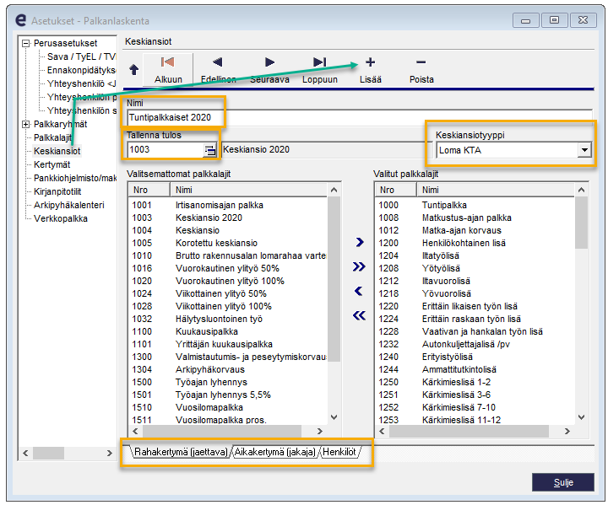Select row 1032 Hälytysluontoinen työ
Image resolution: width=608 pixels, height=505 pixels.
point(228,319)
